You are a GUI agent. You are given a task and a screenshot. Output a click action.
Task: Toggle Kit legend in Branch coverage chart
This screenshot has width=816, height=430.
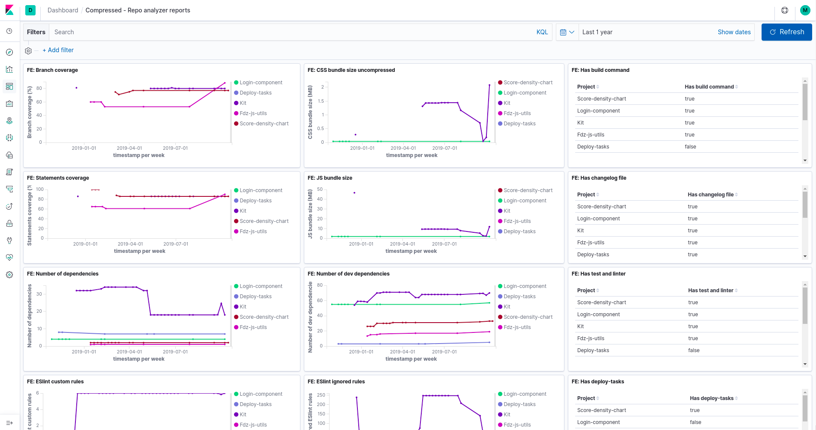click(x=240, y=103)
